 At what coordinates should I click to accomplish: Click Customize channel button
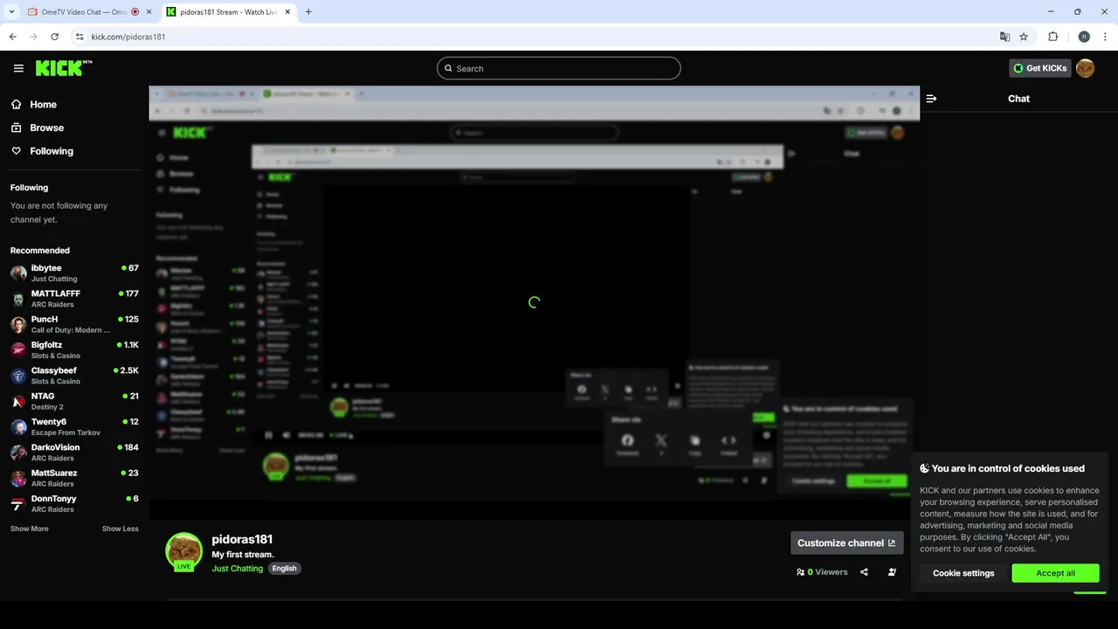tap(847, 543)
